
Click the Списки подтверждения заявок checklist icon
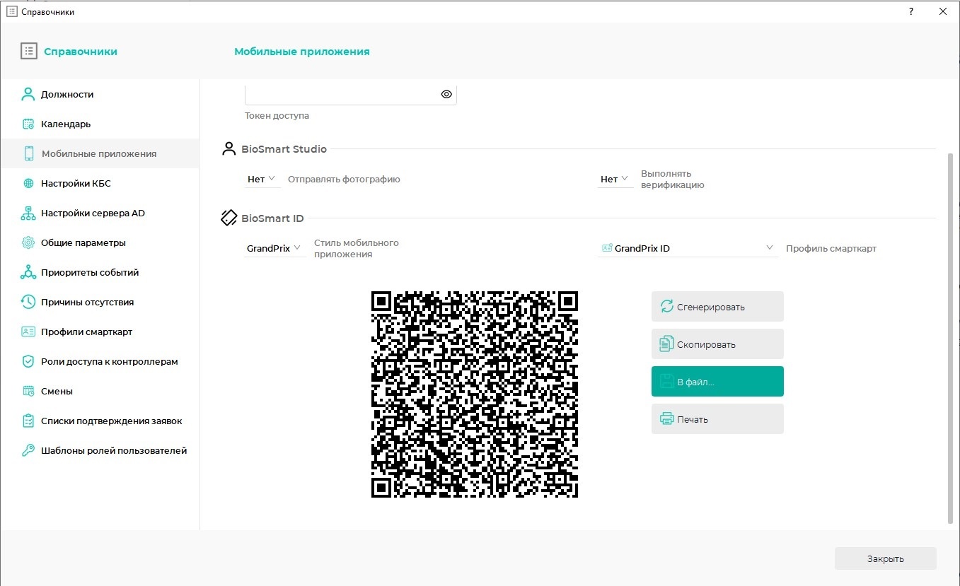(28, 421)
